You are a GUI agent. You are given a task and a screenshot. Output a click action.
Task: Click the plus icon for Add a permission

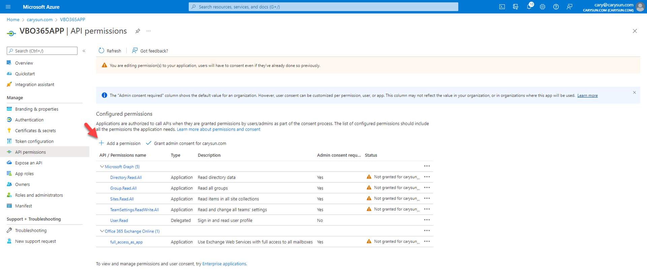pyautogui.click(x=101, y=143)
